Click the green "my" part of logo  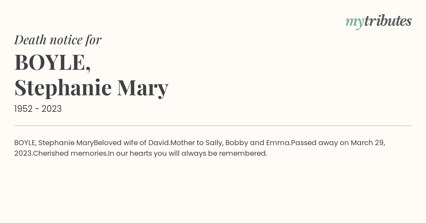pos(354,23)
